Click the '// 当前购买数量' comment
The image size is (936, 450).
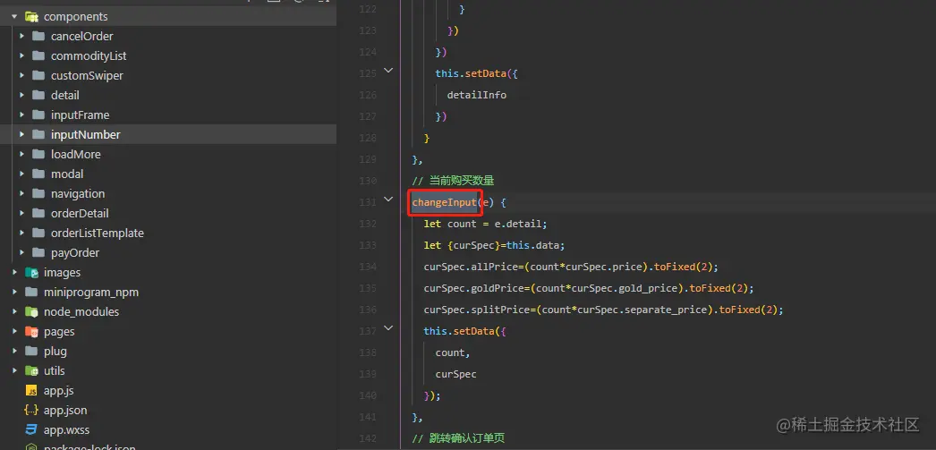point(453,181)
